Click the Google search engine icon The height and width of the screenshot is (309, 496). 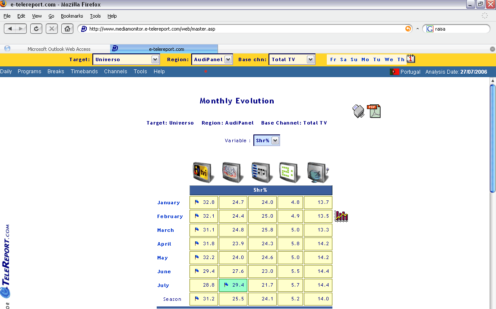430,29
